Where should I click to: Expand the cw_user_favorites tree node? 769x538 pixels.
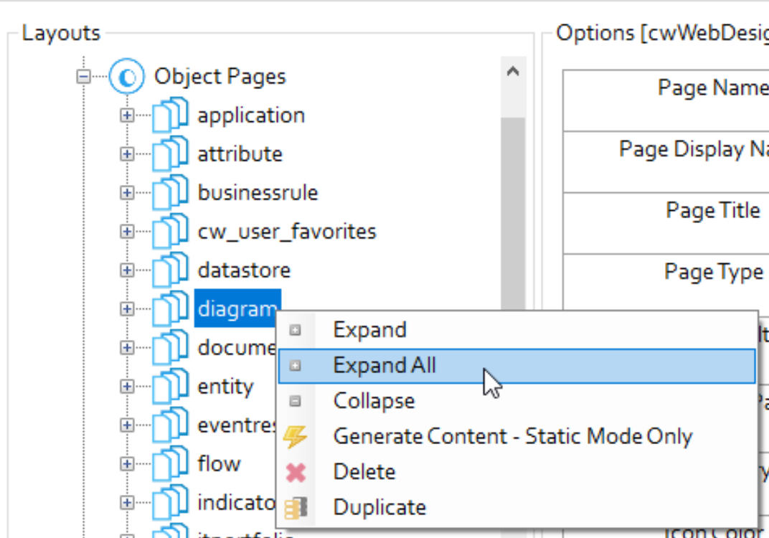tap(127, 232)
